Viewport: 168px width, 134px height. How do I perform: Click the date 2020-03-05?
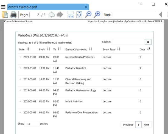tap(30, 113)
